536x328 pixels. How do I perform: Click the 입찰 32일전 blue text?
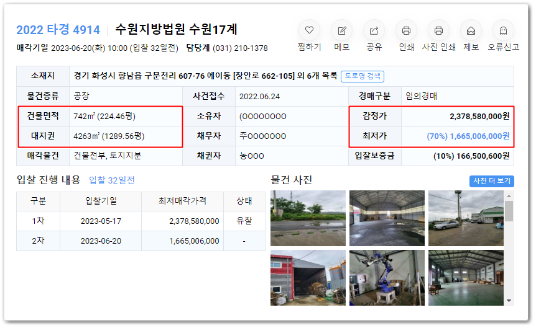pos(112,180)
